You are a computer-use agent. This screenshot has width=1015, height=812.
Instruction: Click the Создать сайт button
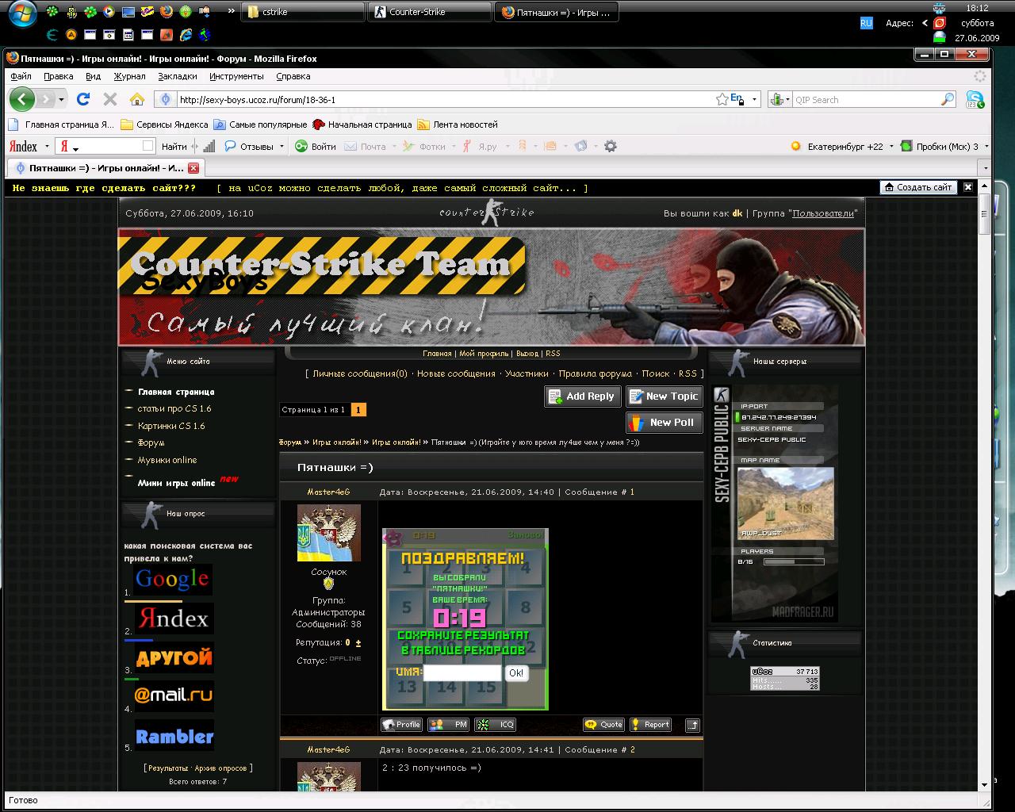coord(917,187)
